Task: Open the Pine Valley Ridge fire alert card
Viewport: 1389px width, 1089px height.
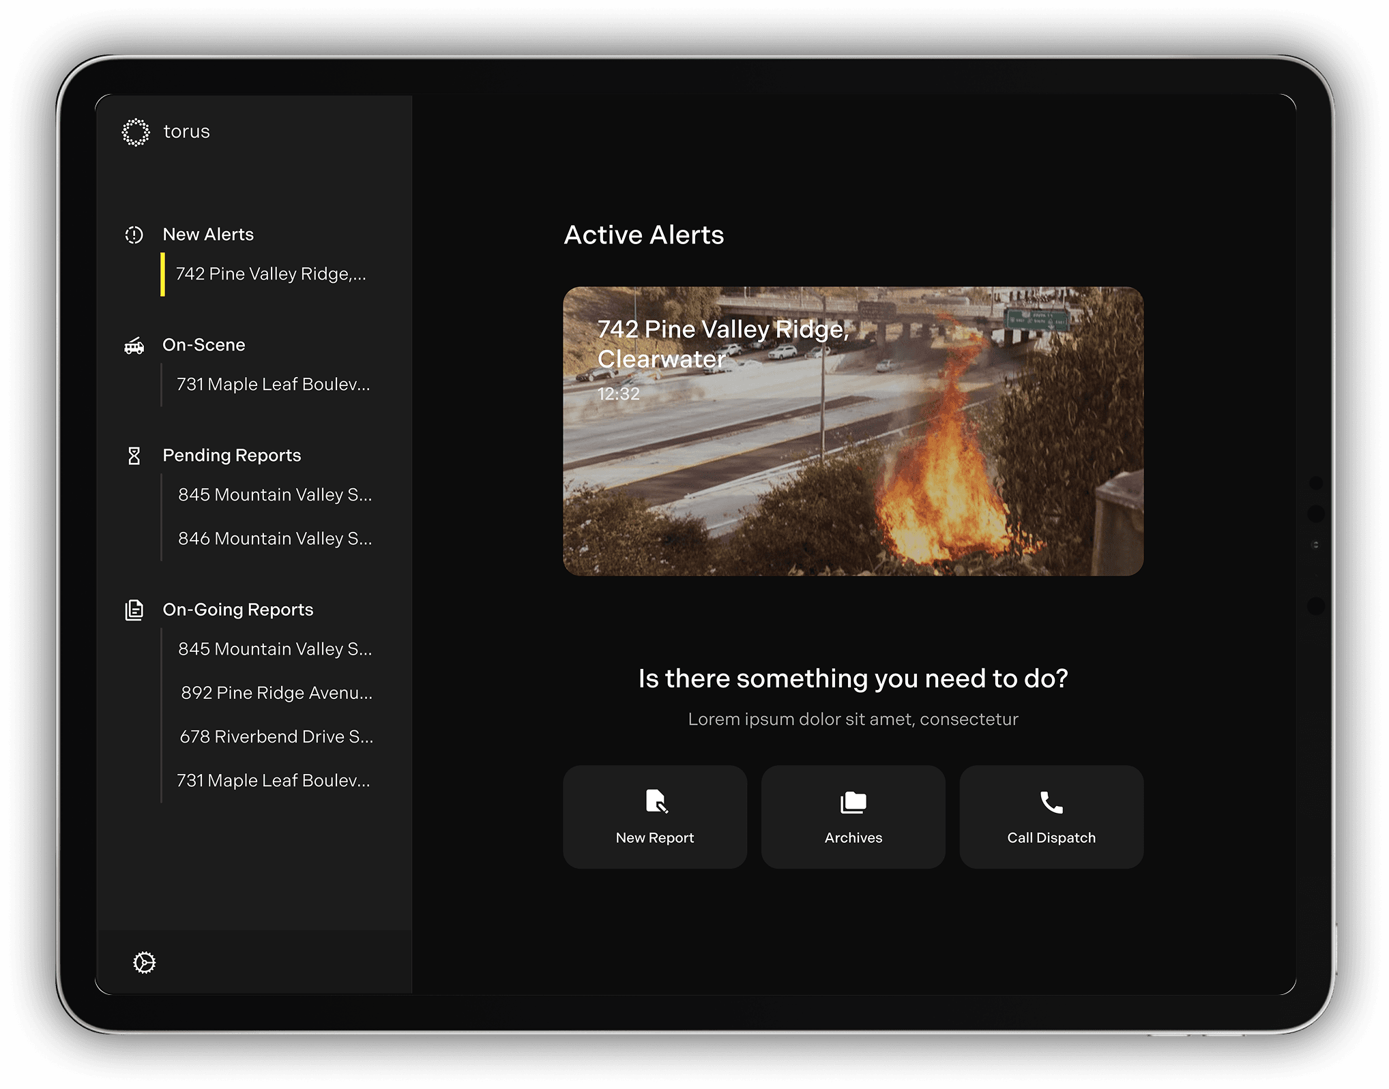Action: tap(853, 431)
